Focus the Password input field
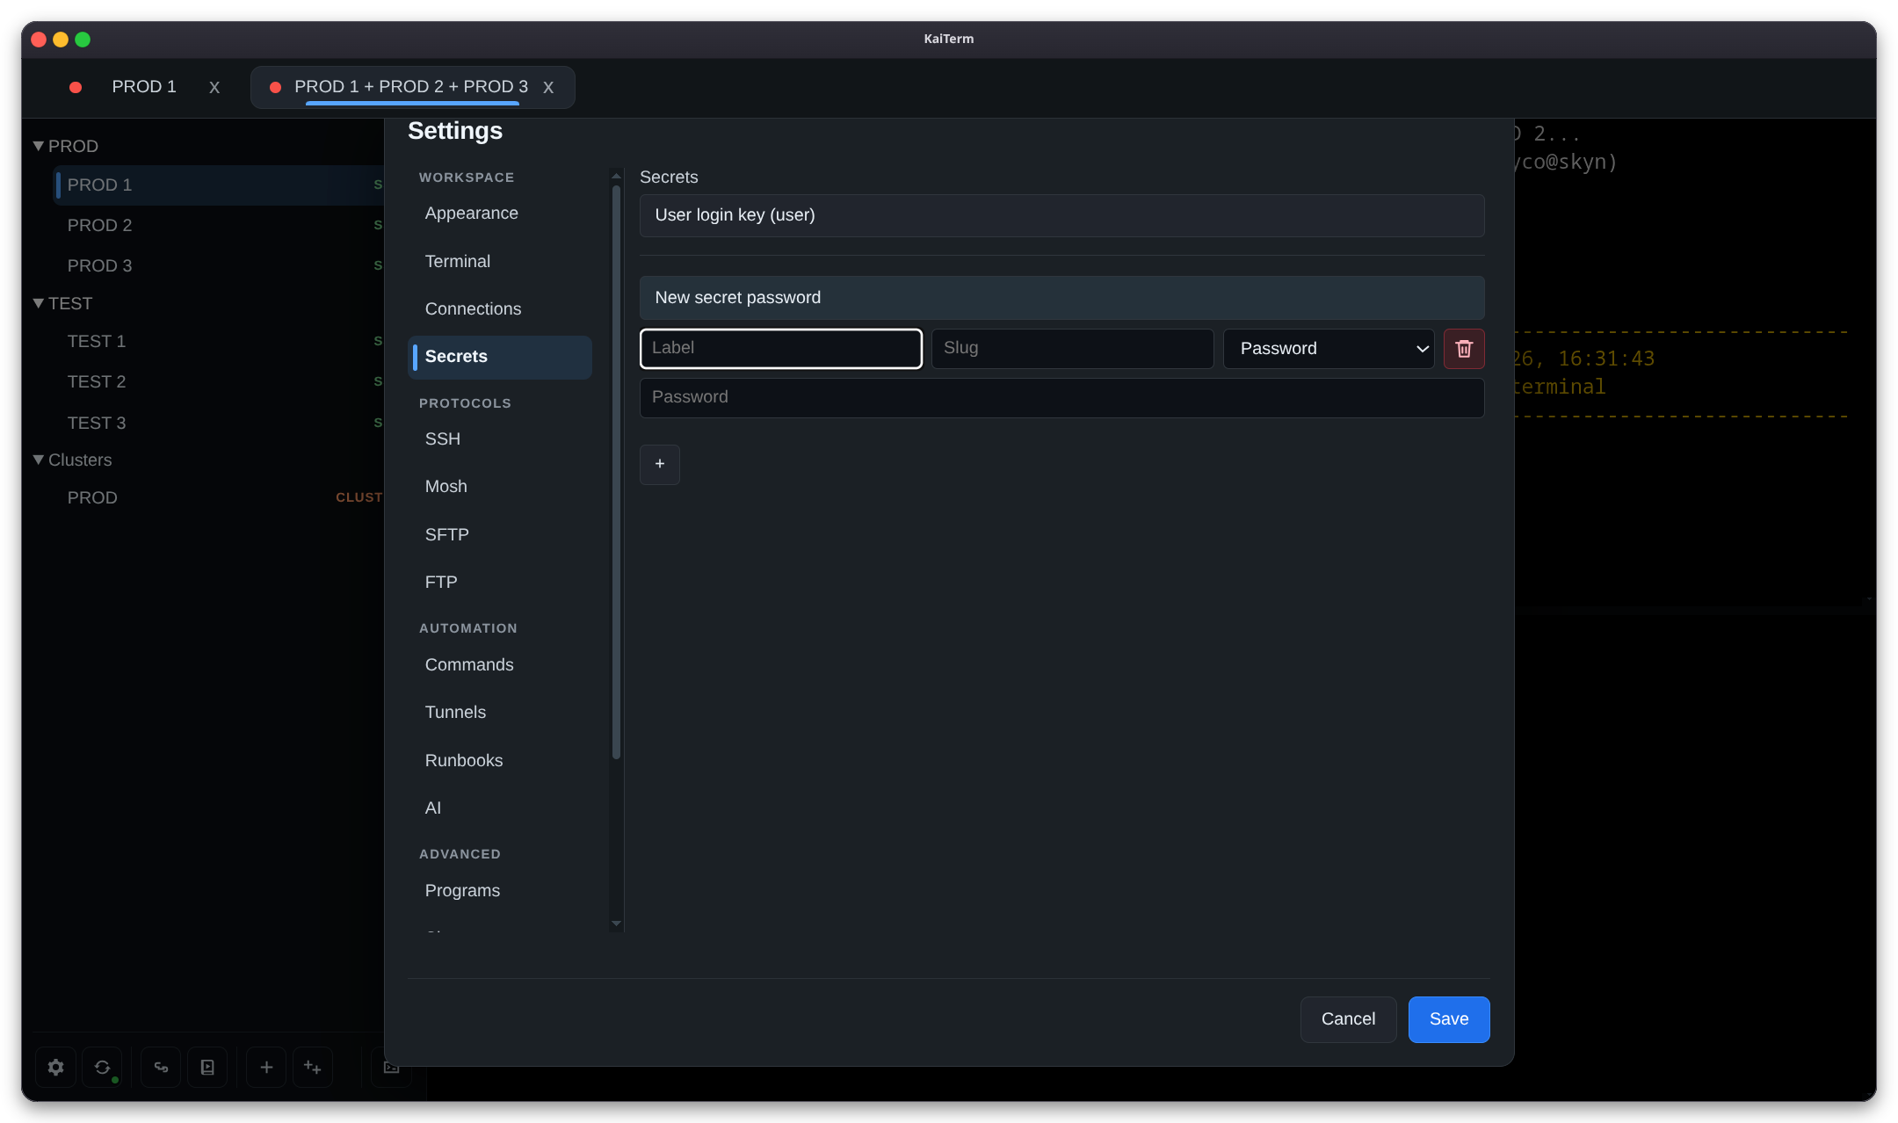1898x1123 pixels. click(1061, 398)
